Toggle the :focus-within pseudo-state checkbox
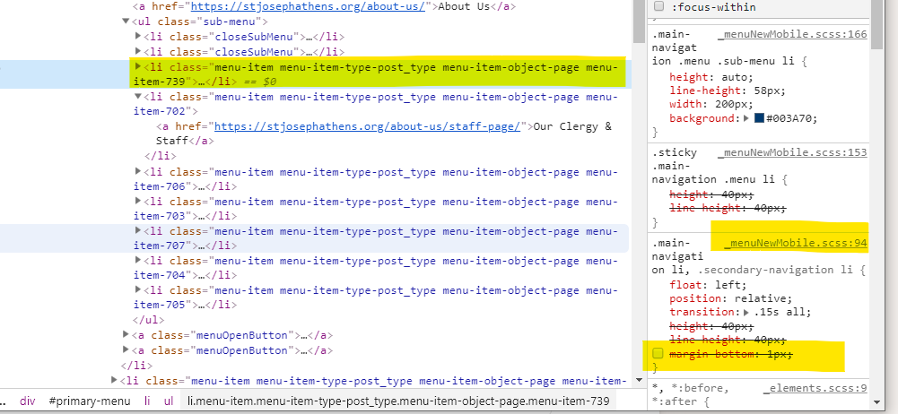The height and width of the screenshot is (414, 898). pos(659,7)
